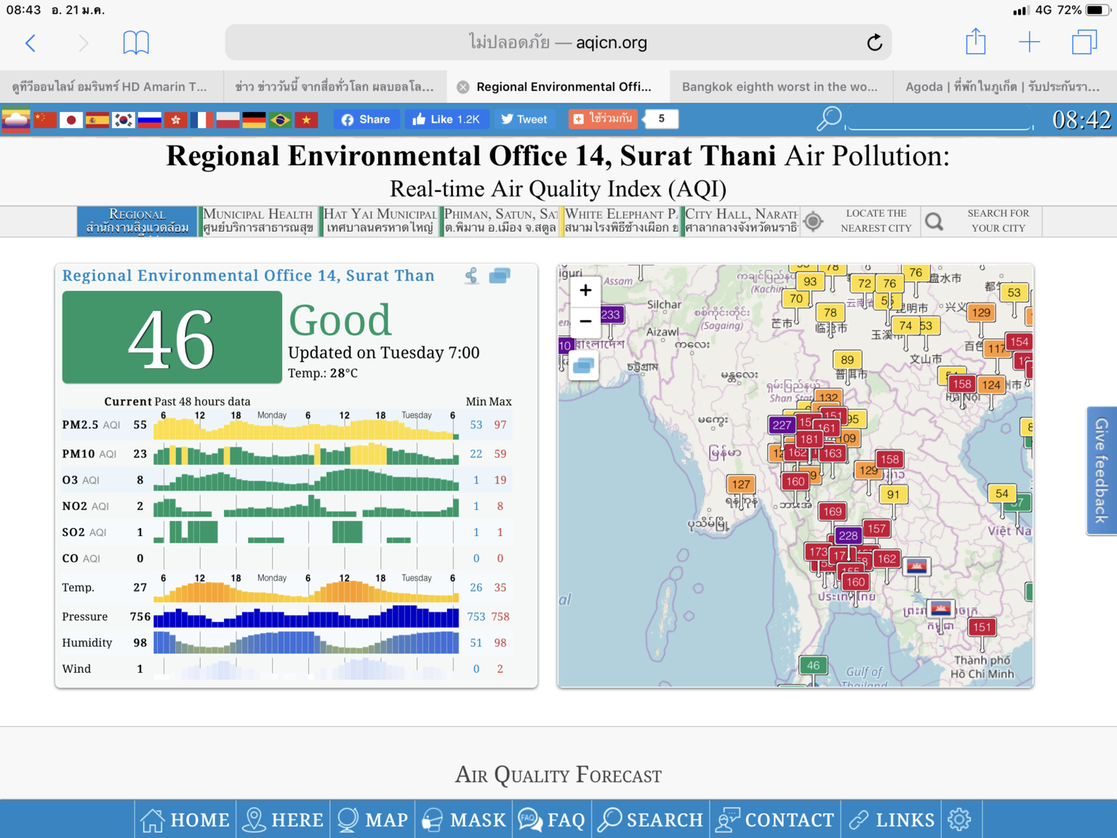The image size is (1117, 838).
Task: Click the map zoom in button
Action: click(585, 291)
